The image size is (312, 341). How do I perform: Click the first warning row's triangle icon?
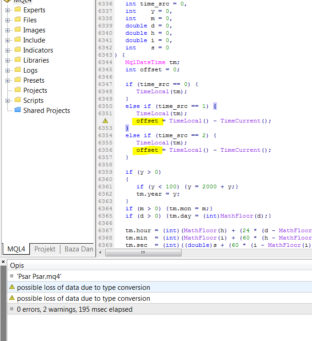(x=12, y=287)
